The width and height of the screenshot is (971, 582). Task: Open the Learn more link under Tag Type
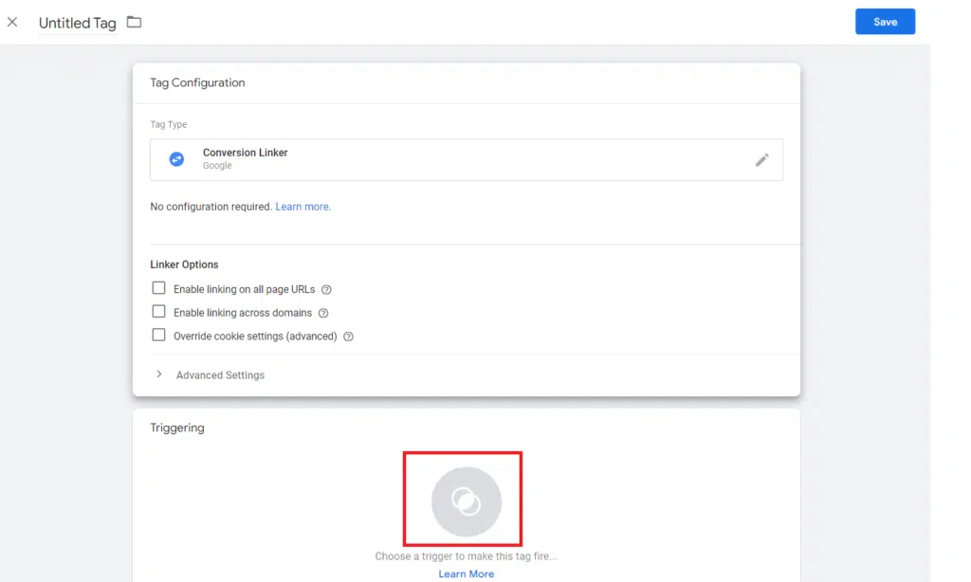click(x=302, y=207)
